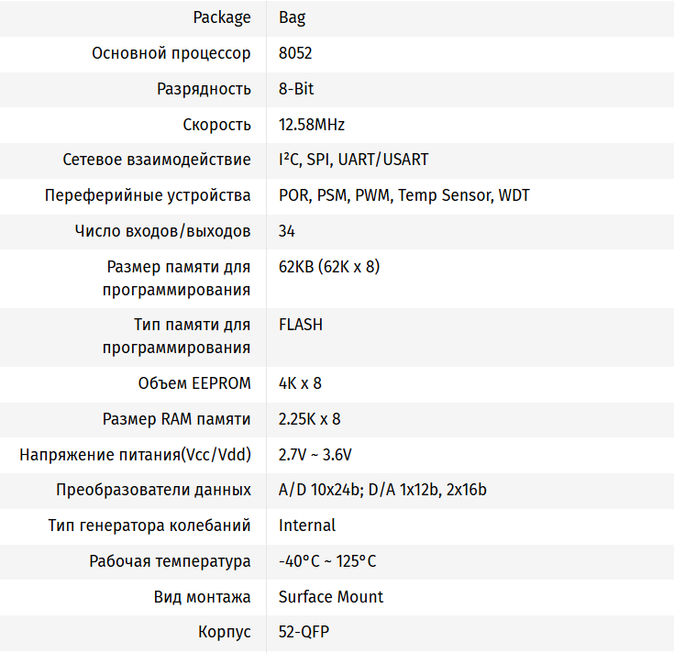Click the '34' inputs/outputs value

(287, 231)
